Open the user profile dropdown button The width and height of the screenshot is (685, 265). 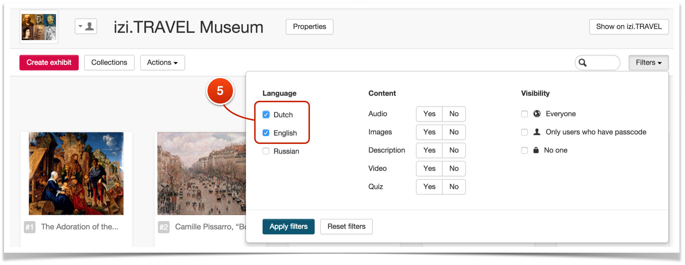tap(86, 27)
